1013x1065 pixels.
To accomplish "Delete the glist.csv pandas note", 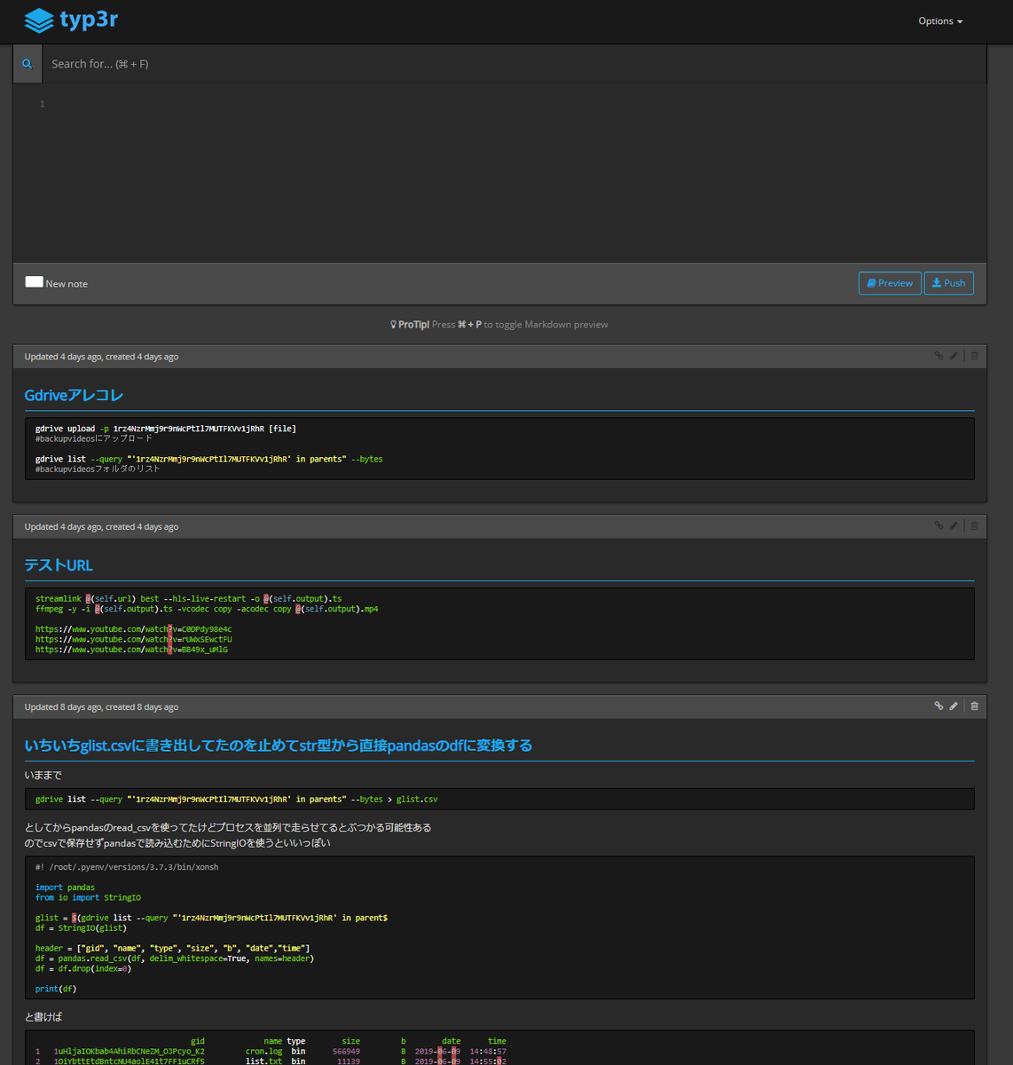I will (974, 706).
